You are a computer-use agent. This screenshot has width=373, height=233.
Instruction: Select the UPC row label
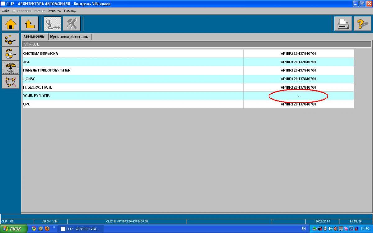pyautogui.click(x=26, y=104)
